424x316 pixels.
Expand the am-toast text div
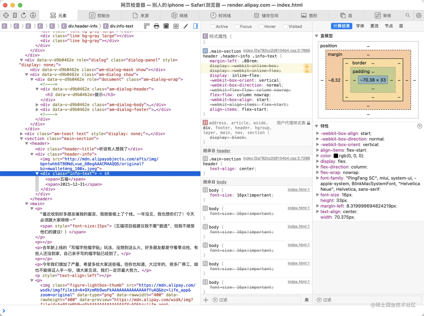pyautogui.click(x=21, y=134)
